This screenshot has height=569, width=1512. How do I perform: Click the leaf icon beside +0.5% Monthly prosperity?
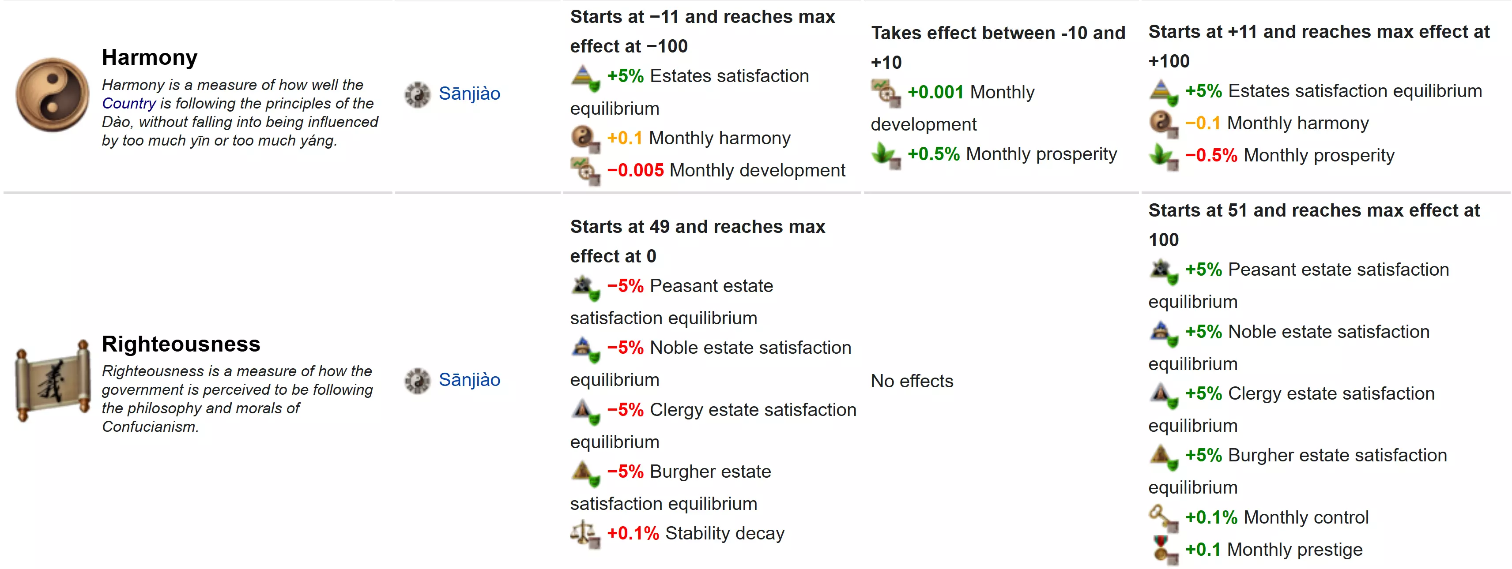pyautogui.click(x=885, y=155)
